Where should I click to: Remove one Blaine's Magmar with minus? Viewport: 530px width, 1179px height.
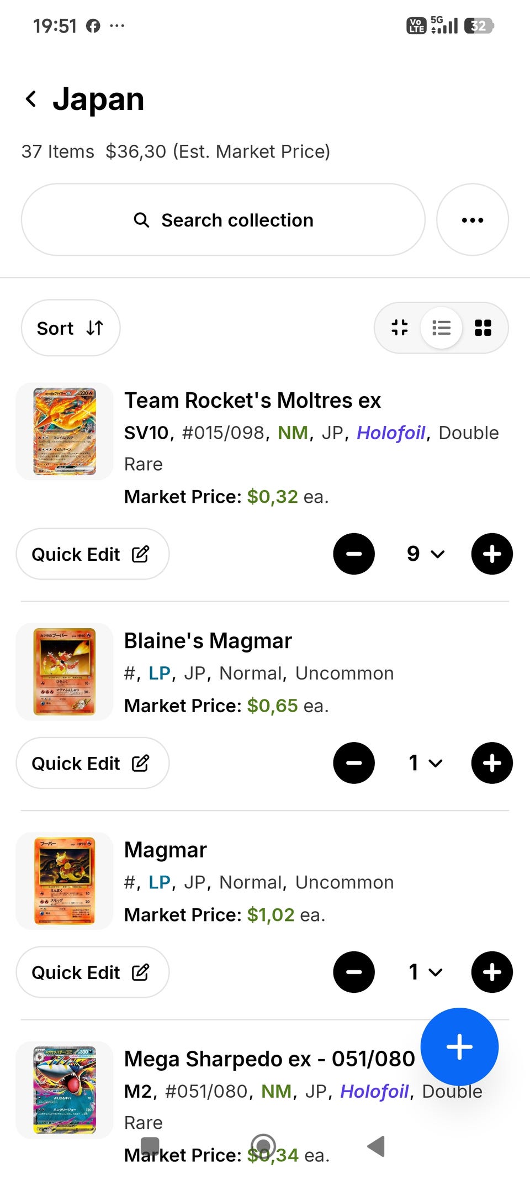[354, 763]
